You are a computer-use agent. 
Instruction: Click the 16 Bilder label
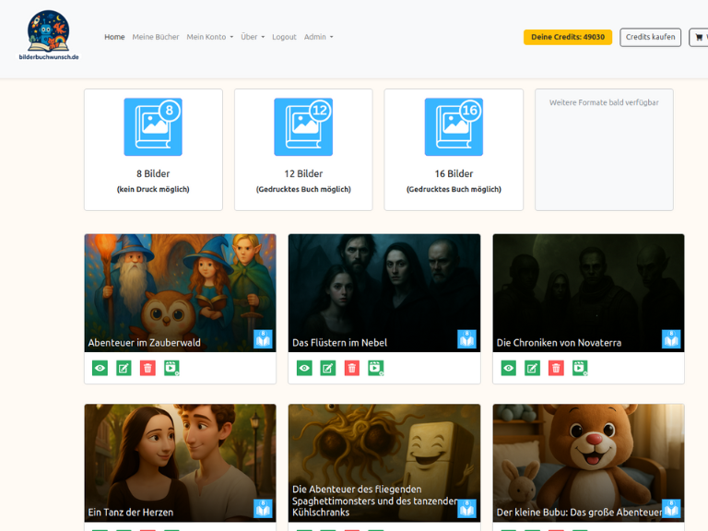pyautogui.click(x=454, y=173)
